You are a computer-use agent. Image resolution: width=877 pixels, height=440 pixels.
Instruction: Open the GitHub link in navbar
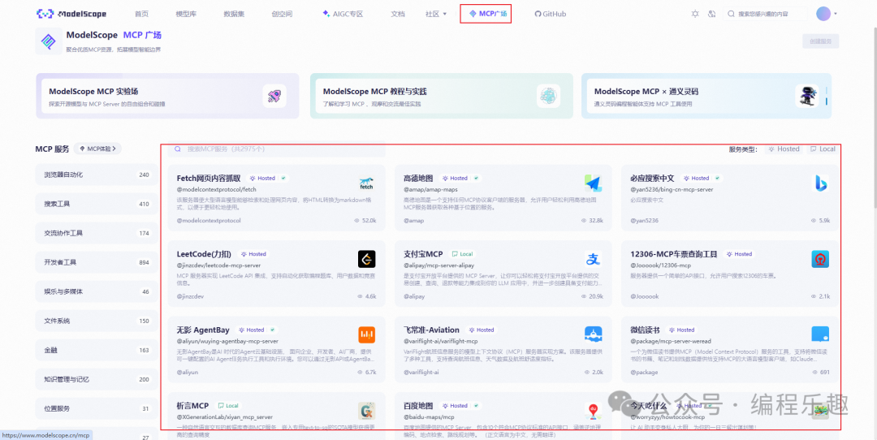(551, 14)
